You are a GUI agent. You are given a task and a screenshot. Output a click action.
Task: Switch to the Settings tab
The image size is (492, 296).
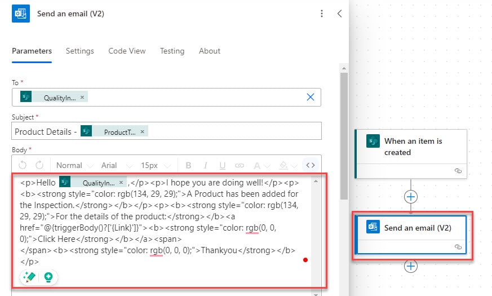pyautogui.click(x=79, y=51)
